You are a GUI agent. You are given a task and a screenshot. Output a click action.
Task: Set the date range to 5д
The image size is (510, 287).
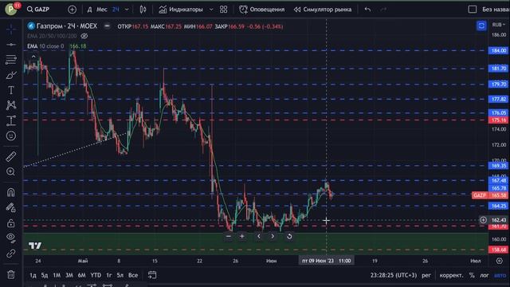[45, 275]
